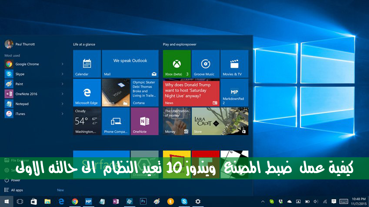Launch Notepad from Most used list
Screen dimensions: 369x207
[34, 104]
